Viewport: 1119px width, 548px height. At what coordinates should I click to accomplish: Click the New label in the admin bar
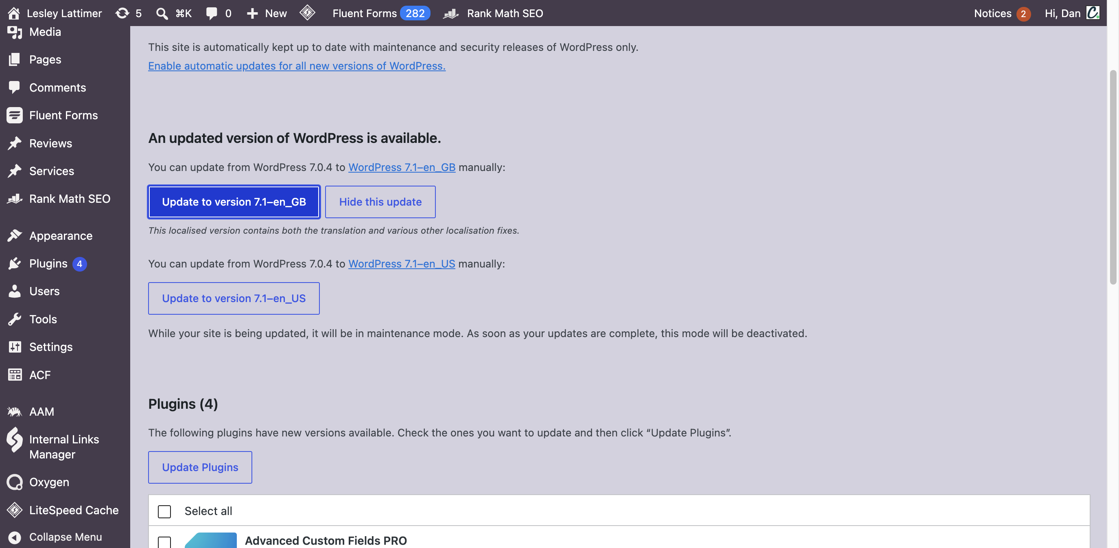pyautogui.click(x=276, y=13)
